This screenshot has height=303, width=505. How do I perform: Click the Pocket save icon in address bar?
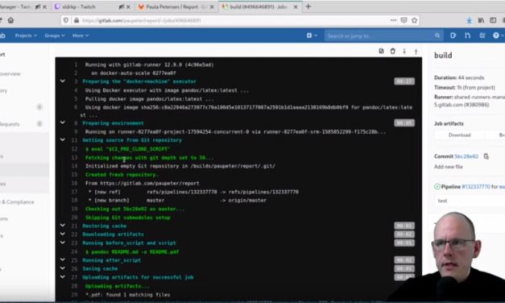[x=404, y=20]
